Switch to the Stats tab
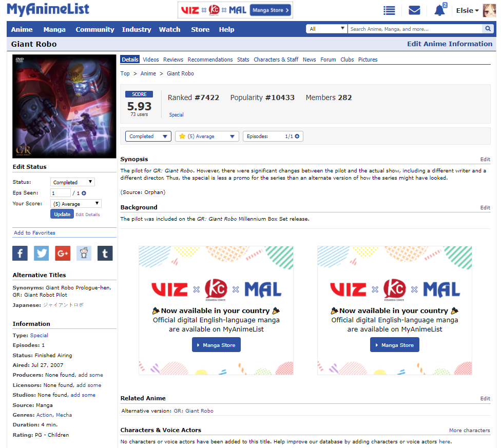The width and height of the screenshot is (501, 448). (243, 60)
